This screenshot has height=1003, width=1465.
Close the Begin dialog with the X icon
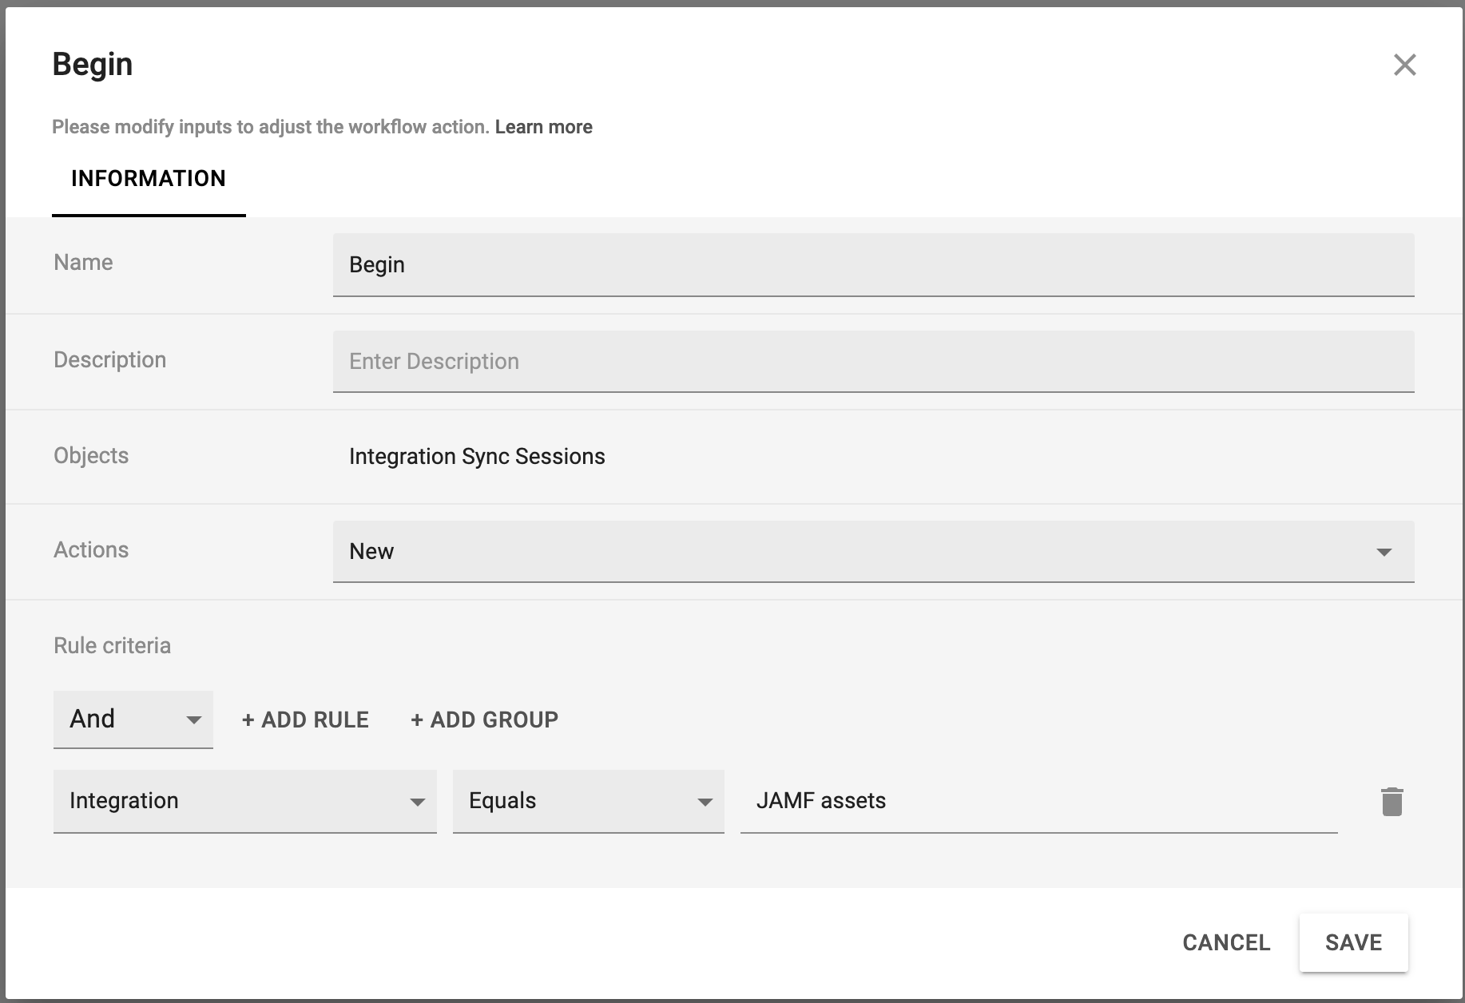pyautogui.click(x=1404, y=65)
